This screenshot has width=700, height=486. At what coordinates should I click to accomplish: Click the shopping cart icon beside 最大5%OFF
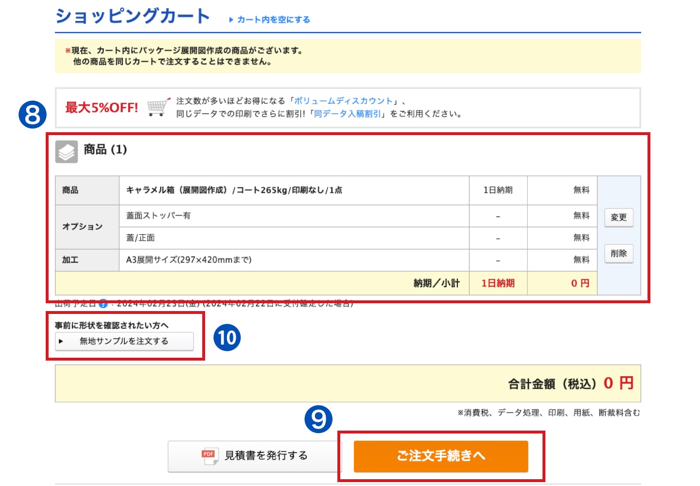(158, 106)
